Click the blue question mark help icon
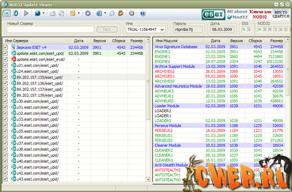This screenshot has width=292, height=192. (x=142, y=13)
